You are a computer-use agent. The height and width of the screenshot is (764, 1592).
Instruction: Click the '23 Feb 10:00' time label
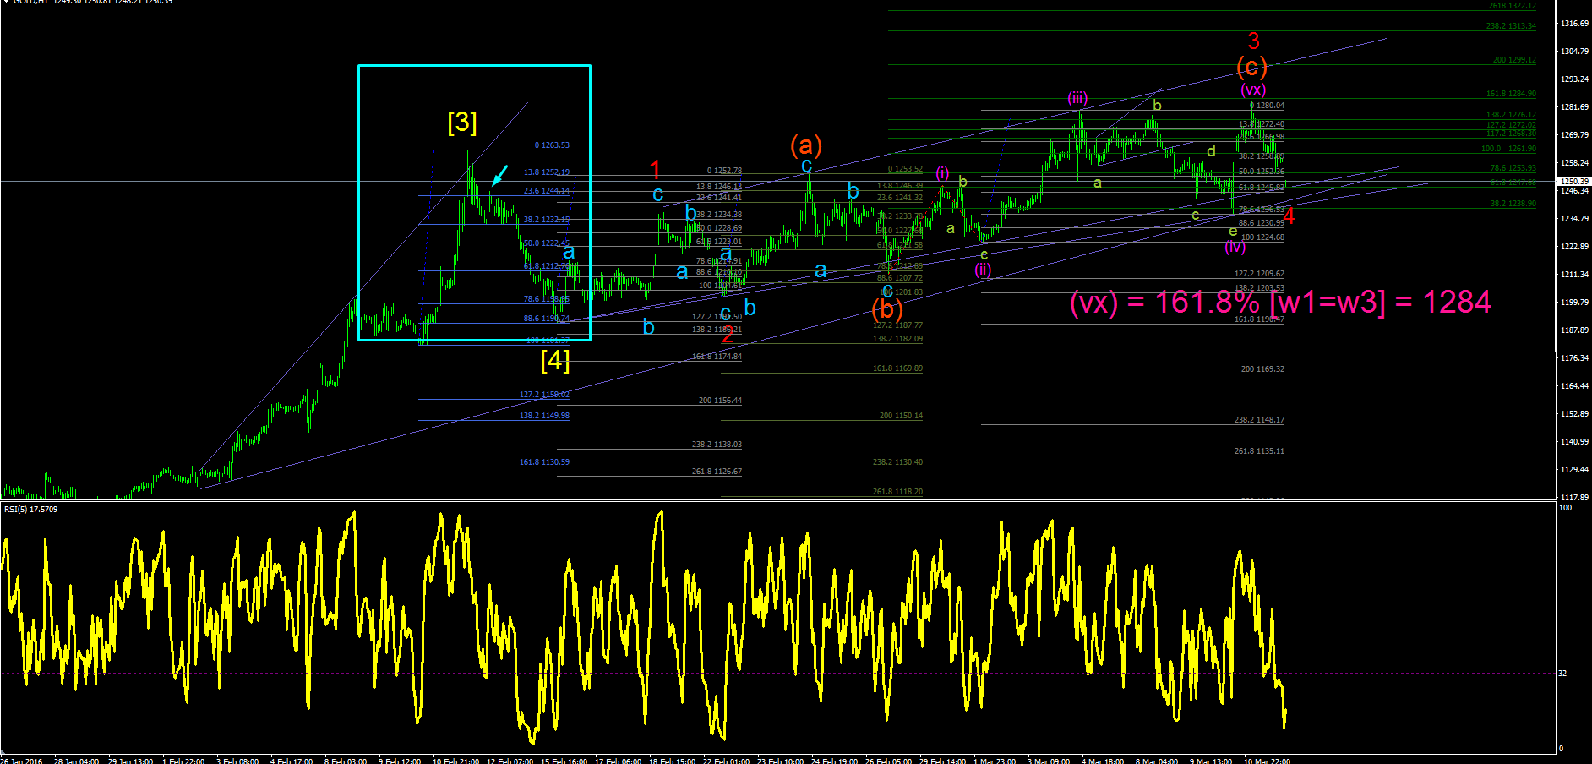click(x=781, y=761)
